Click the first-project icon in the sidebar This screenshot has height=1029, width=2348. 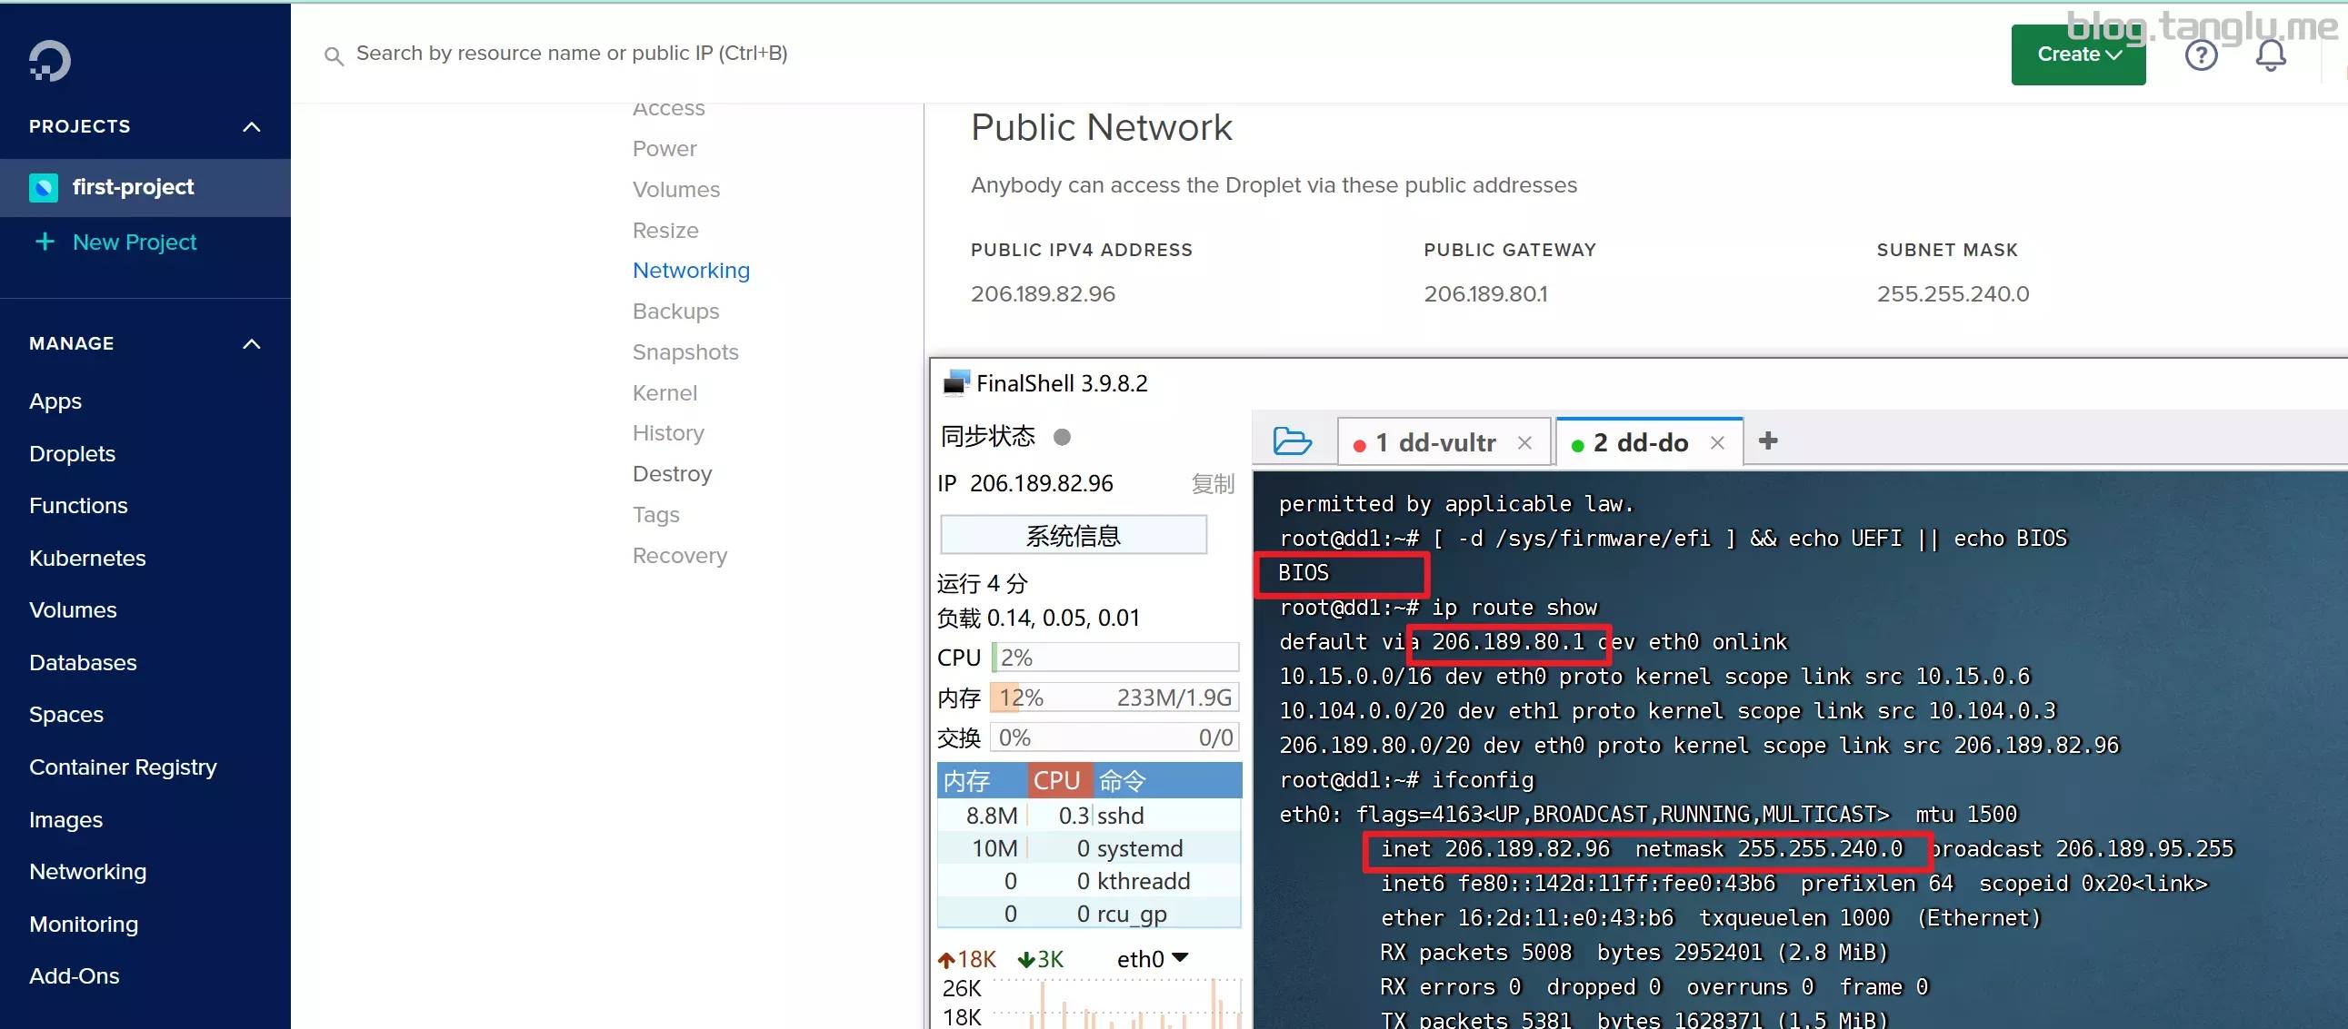click(43, 187)
